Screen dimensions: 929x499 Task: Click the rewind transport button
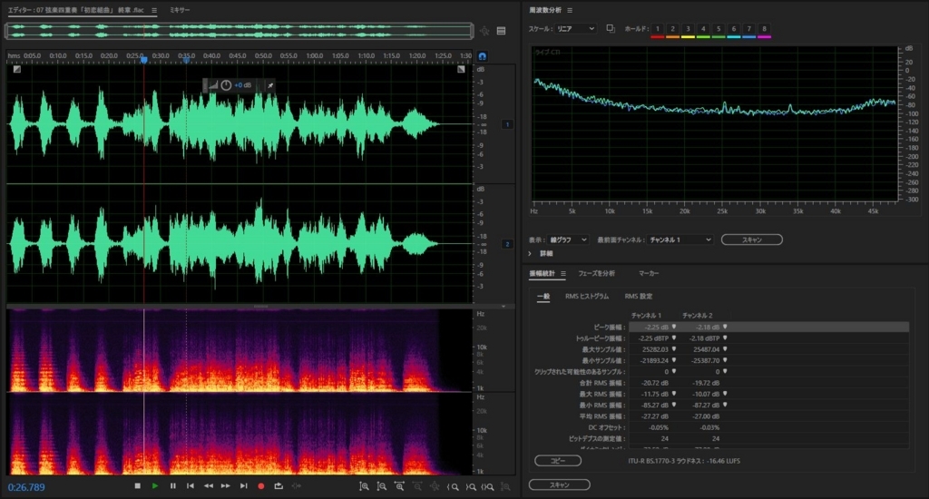click(x=208, y=486)
